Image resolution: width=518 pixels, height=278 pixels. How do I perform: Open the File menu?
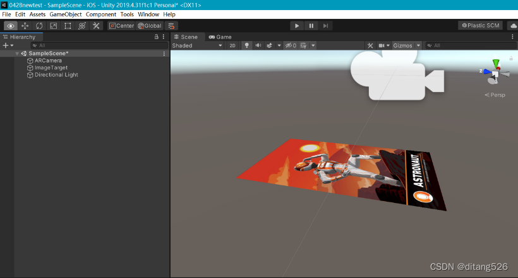[6, 14]
